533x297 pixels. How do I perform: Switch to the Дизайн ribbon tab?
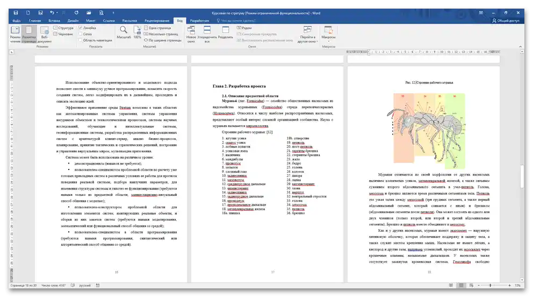click(73, 21)
